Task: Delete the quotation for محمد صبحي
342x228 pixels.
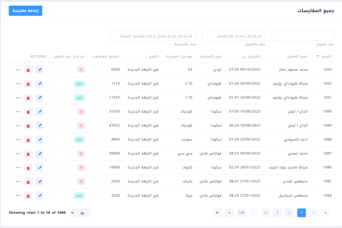Action: (28, 154)
